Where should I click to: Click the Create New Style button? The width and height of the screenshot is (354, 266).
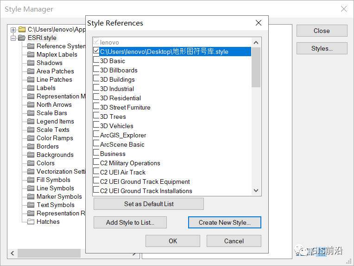click(x=225, y=222)
